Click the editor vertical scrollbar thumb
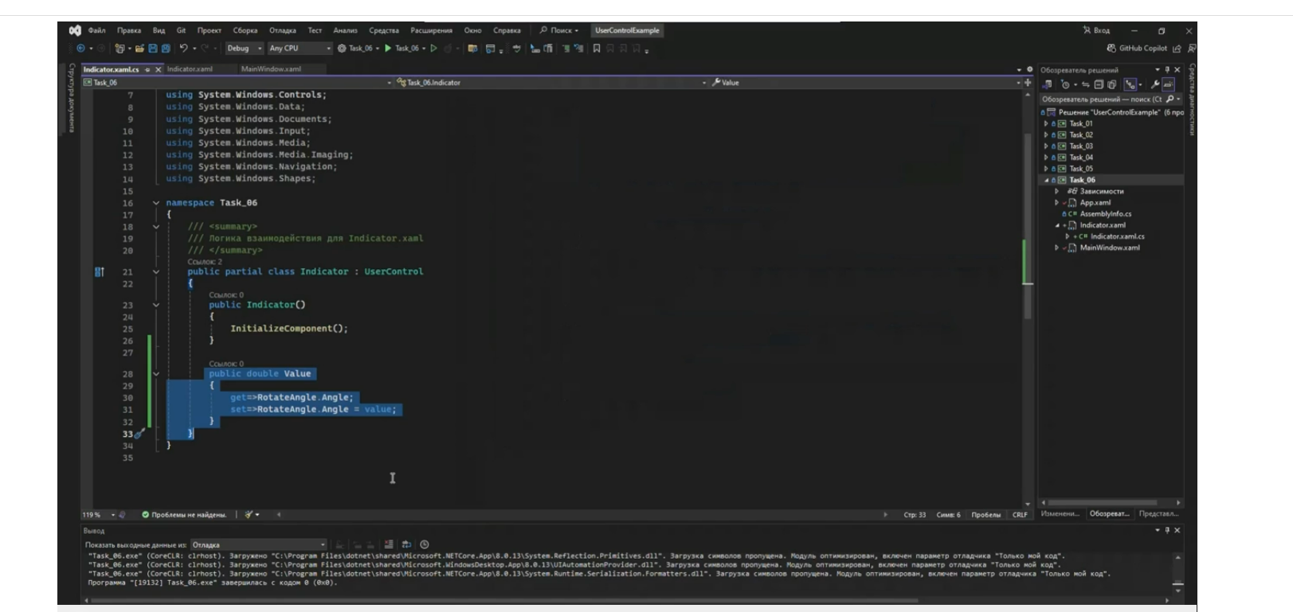Viewport: 1293px width, 612px height. point(1028,227)
